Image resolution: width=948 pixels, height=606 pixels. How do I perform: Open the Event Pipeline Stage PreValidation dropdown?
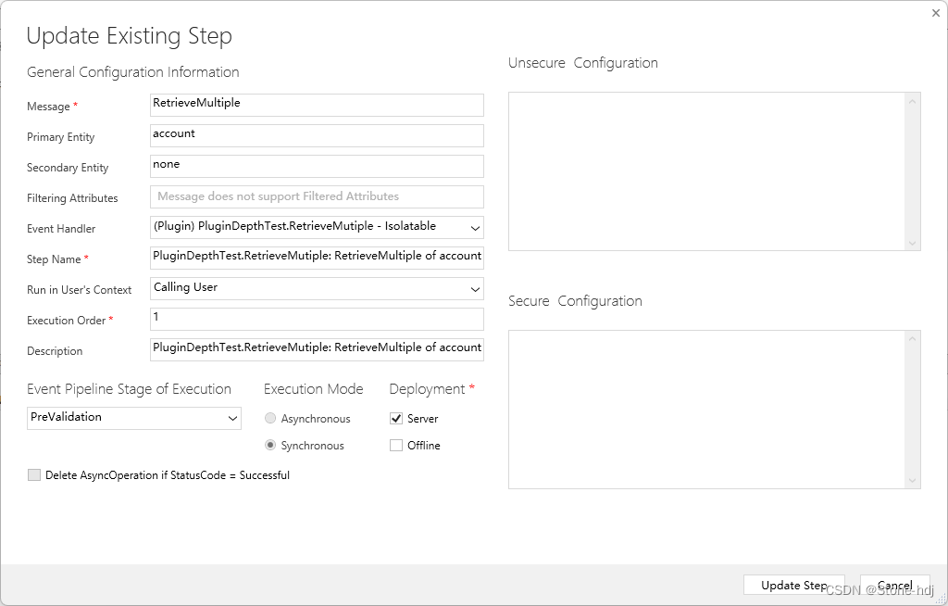(134, 418)
